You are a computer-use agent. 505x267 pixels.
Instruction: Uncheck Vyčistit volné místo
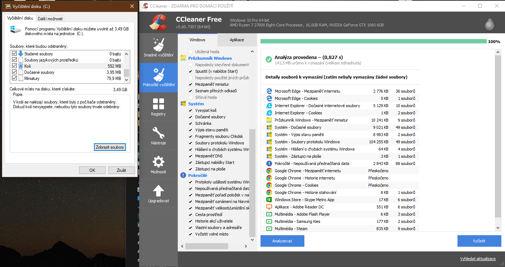(190, 234)
